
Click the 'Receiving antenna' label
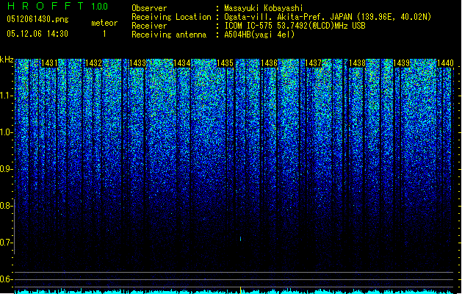coord(169,35)
